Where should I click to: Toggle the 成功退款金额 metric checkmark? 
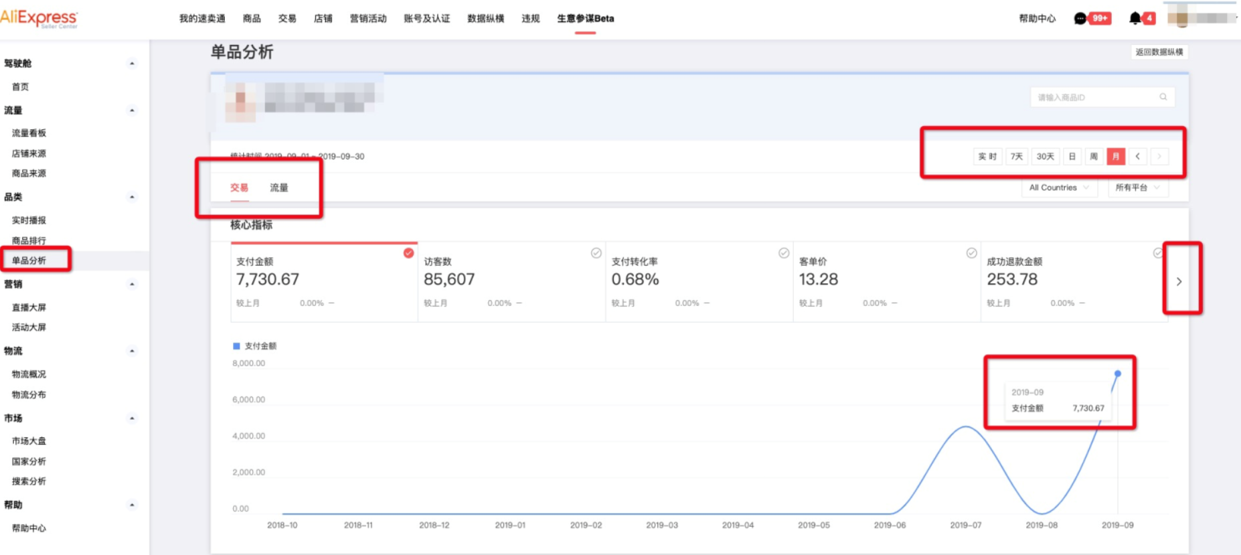point(1158,253)
